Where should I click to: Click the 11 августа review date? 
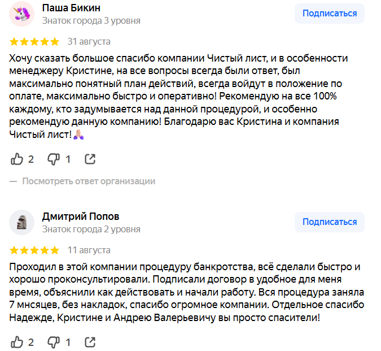pos(89,250)
